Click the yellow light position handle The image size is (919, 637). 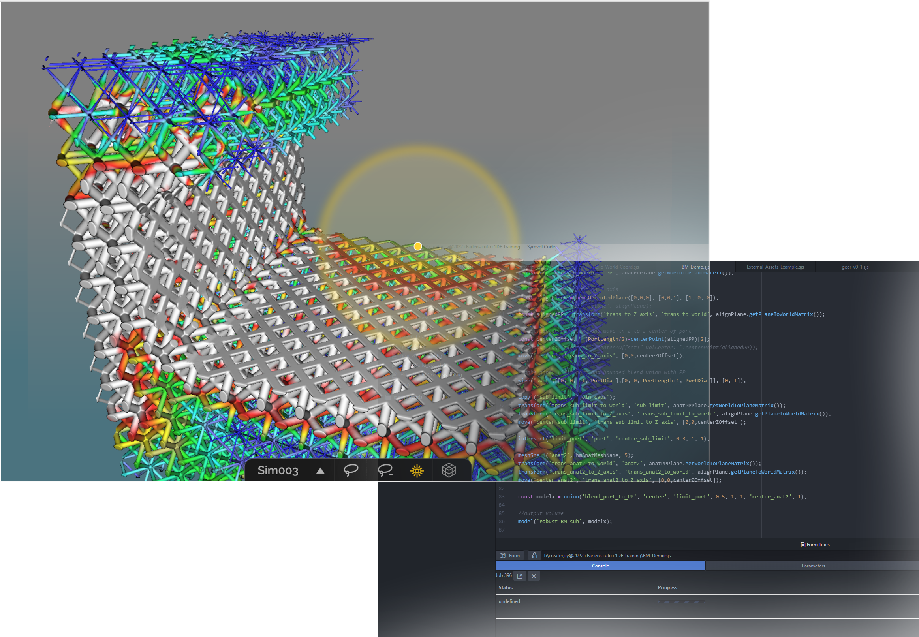418,246
